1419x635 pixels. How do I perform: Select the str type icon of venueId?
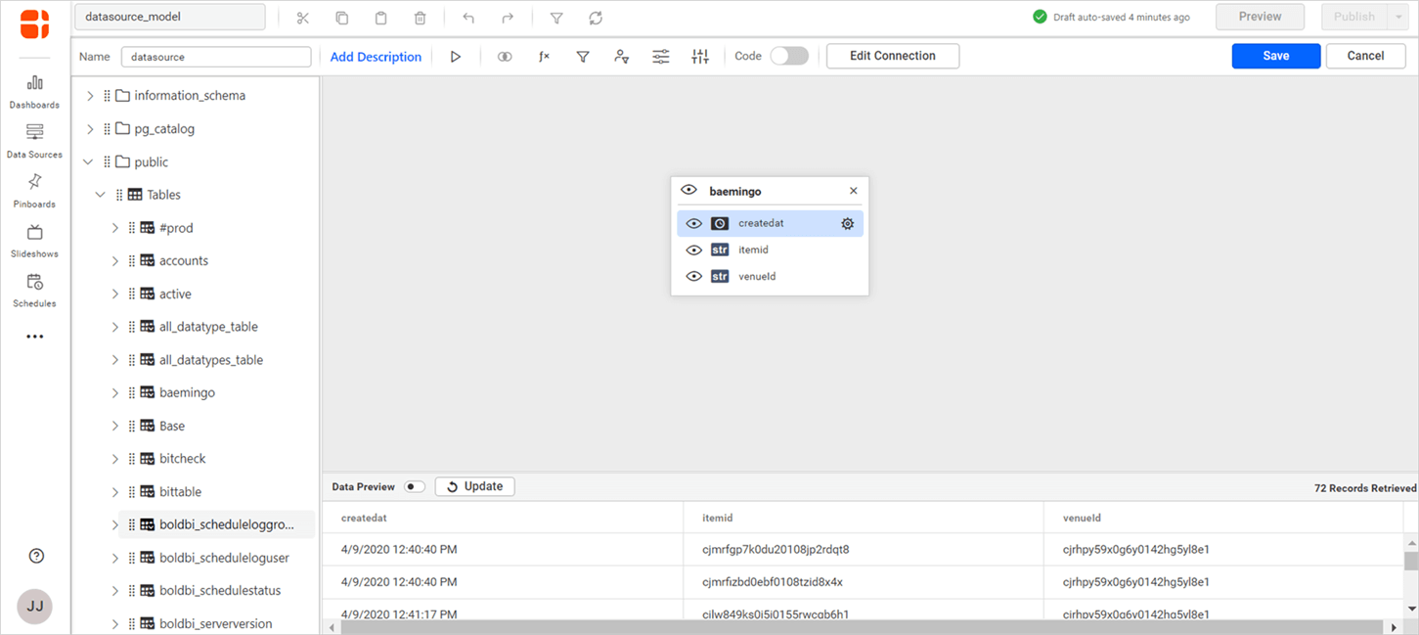point(720,277)
